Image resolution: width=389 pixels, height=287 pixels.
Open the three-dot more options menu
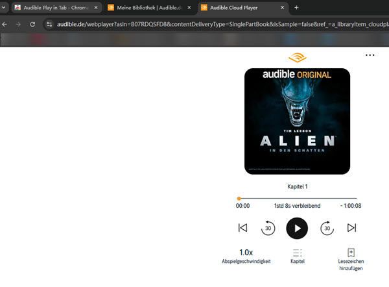point(370,55)
